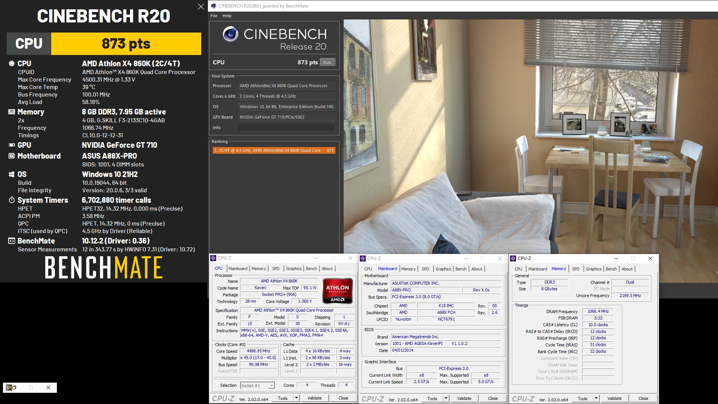This screenshot has width=718, height=404.
Task: Click the first CPU-Z window title icon
Action: coord(214,258)
